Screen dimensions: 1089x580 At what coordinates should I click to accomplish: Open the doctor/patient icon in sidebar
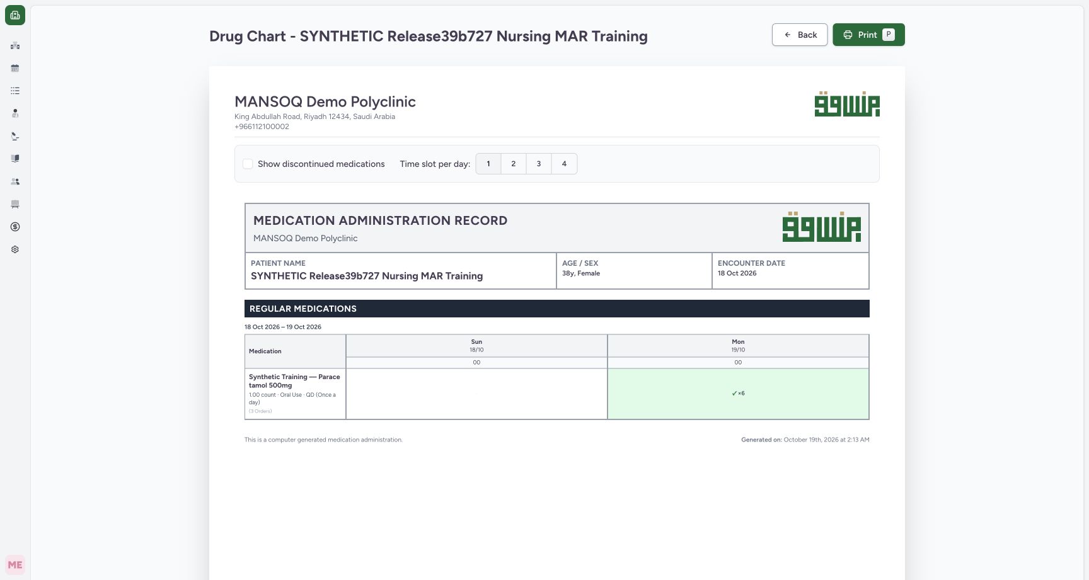(x=15, y=113)
